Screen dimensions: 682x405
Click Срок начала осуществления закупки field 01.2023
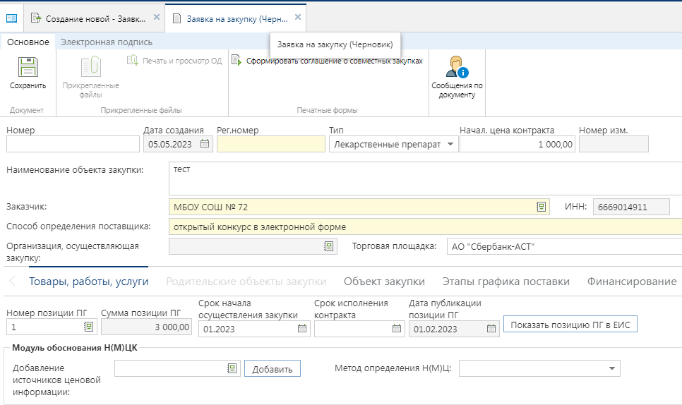click(254, 329)
